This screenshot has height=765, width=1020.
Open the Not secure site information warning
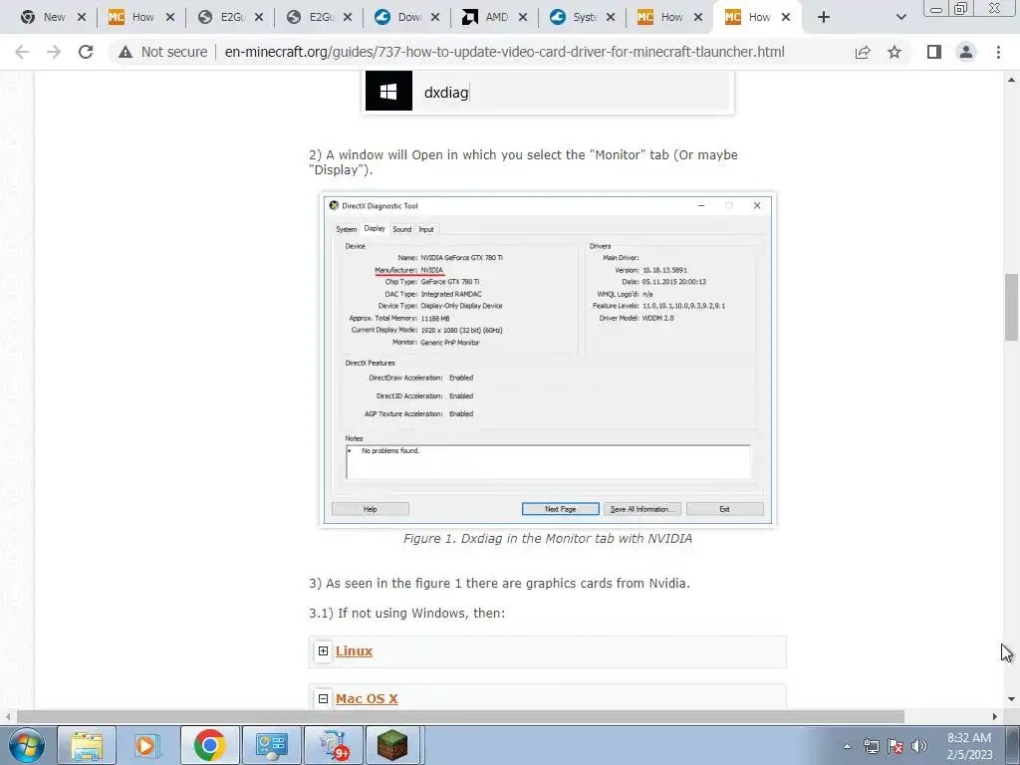click(x=162, y=52)
